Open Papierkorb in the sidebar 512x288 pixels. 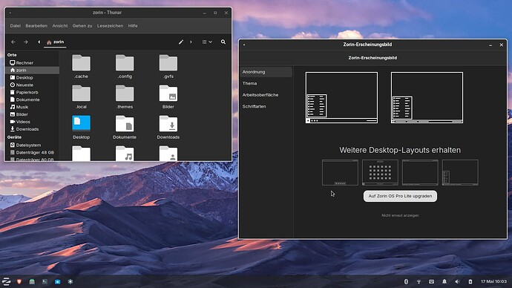(x=33, y=92)
